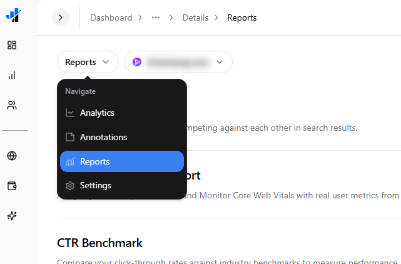The height and width of the screenshot is (264, 401).
Task: Open the bar chart icon in sidebar
Action: point(12,75)
